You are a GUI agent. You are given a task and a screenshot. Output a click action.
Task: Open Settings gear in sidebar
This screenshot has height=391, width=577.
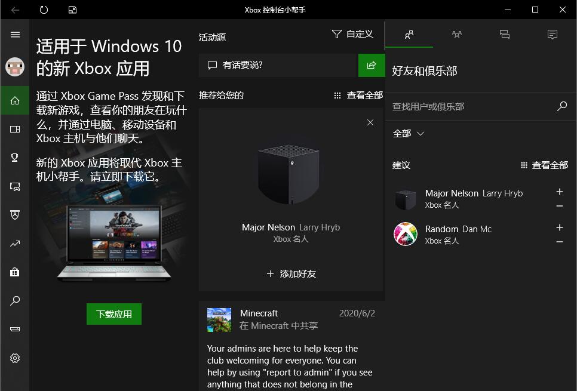coord(15,358)
